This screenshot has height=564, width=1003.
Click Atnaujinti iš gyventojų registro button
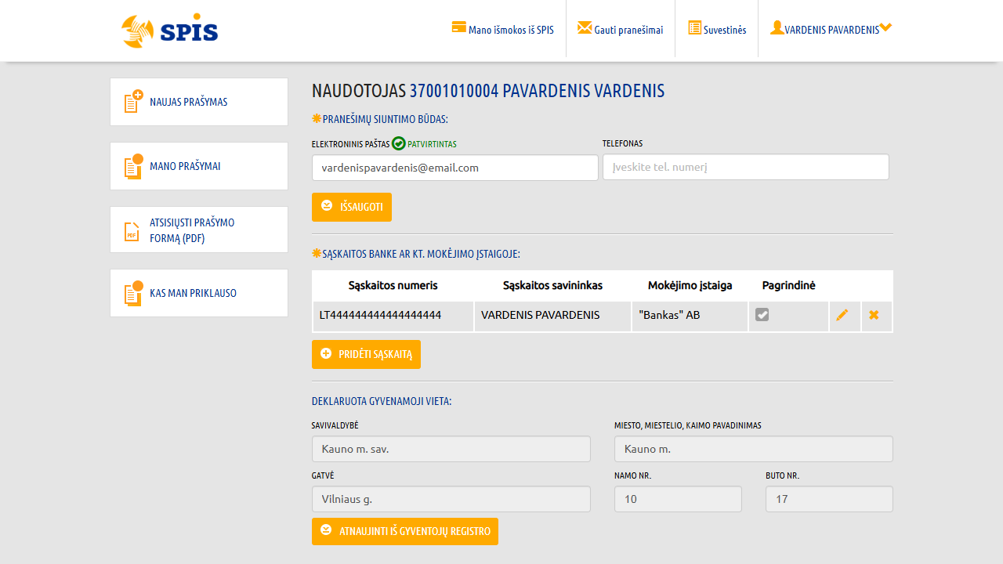(x=405, y=531)
